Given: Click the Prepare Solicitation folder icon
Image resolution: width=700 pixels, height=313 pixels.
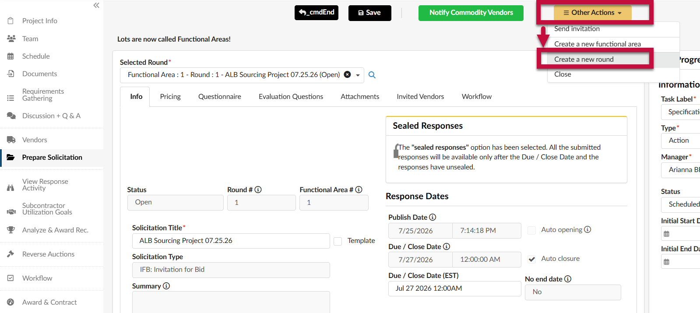Looking at the screenshot, I should tap(11, 157).
